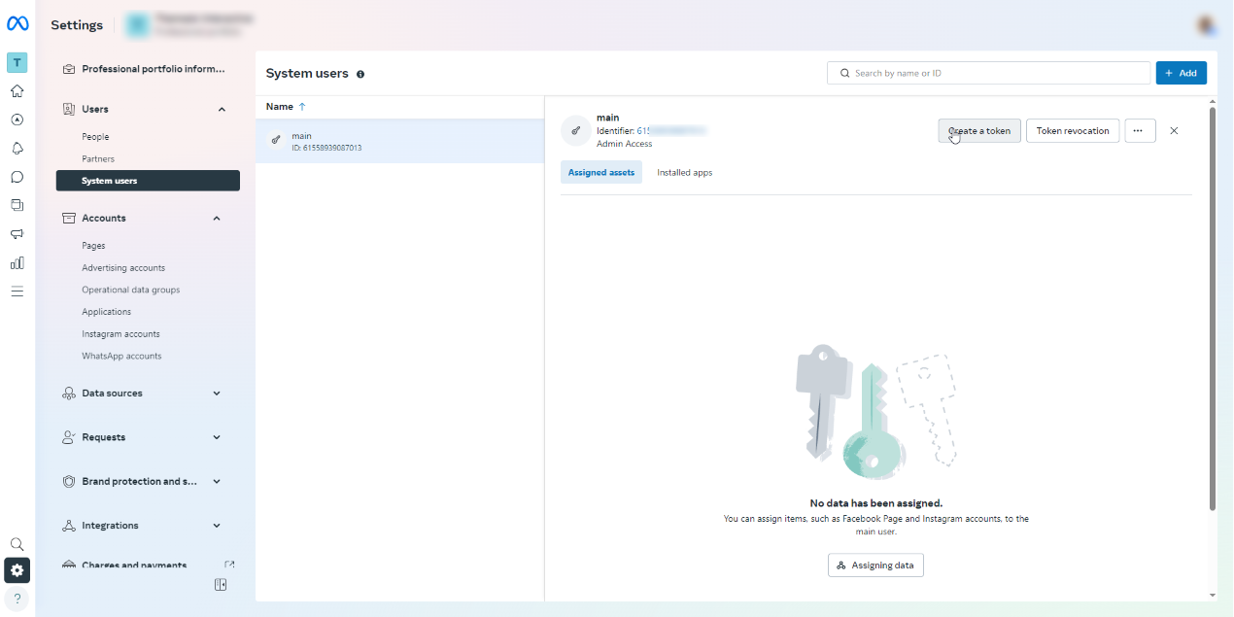Click the Create a token button

[x=978, y=131]
